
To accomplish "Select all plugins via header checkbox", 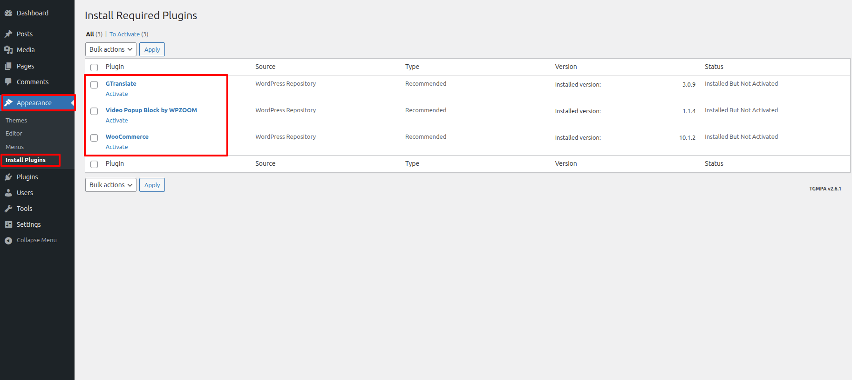I will 94,68.
